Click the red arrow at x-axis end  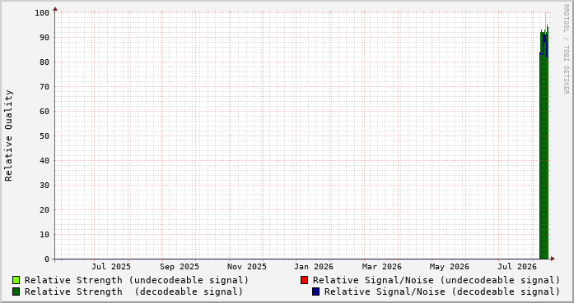[x=553, y=259]
